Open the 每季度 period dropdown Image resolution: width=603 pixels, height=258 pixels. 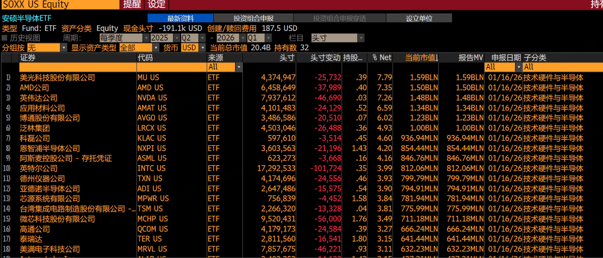124,38
